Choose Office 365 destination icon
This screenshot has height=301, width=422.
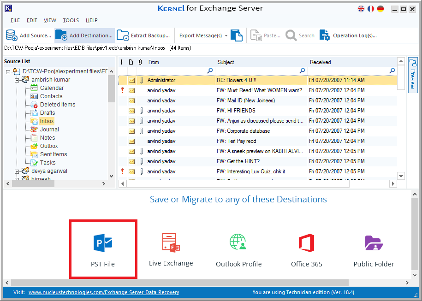(x=307, y=242)
